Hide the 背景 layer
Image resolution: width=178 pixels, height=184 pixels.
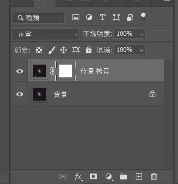[x=20, y=94]
